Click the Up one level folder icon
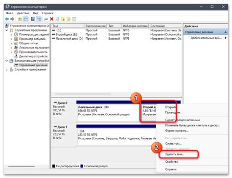The width and height of the screenshot is (232, 178). (20, 19)
